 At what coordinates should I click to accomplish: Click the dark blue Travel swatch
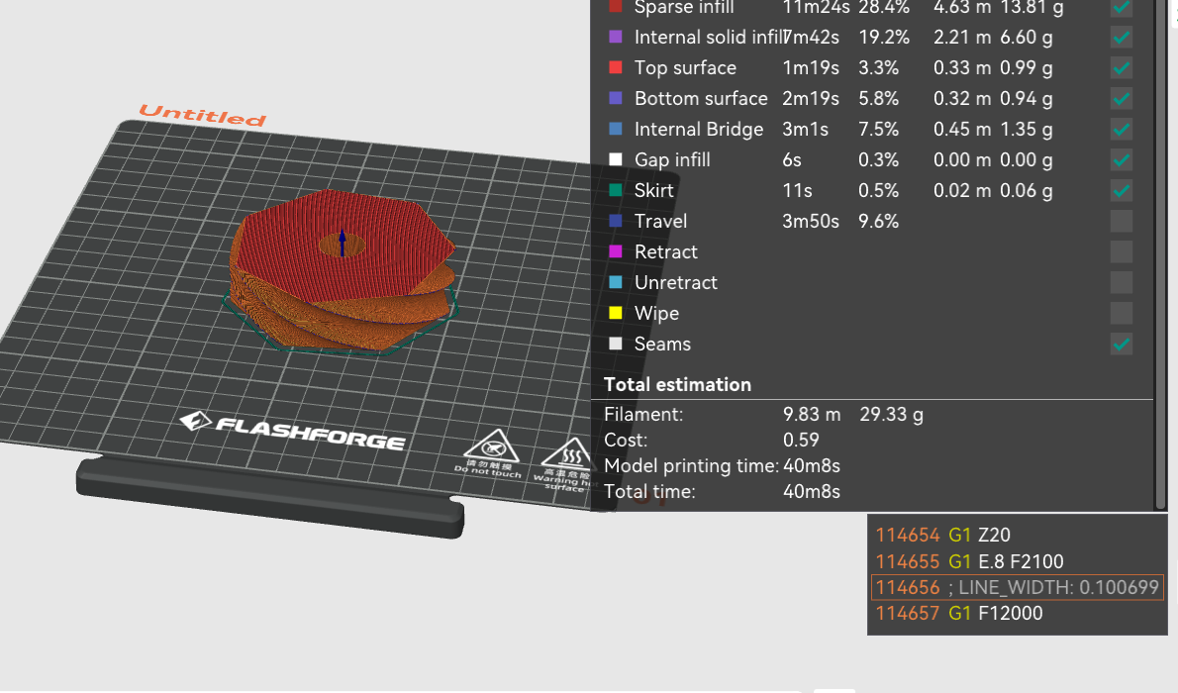click(616, 221)
